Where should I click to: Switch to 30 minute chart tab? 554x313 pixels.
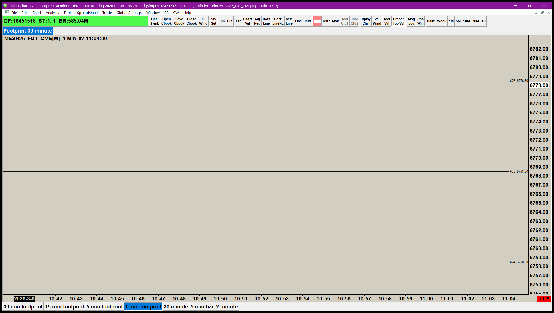coord(176,306)
